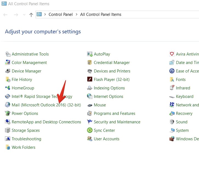Click the Internet Options icon
The height and width of the screenshot is (169, 199).
pos(90,96)
